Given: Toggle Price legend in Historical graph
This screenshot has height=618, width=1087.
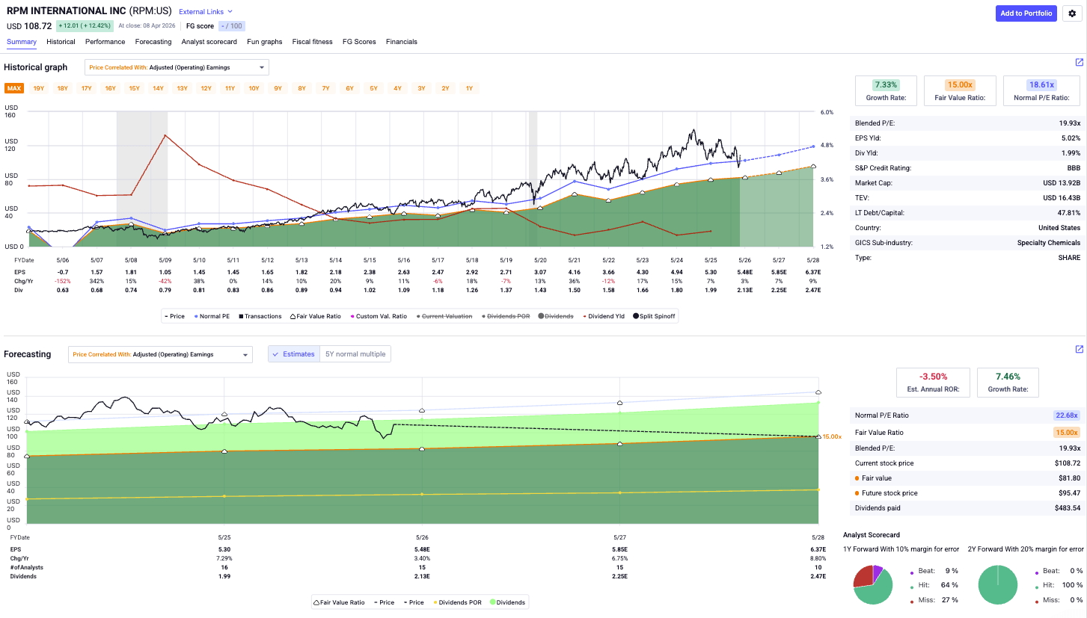Looking at the screenshot, I should point(174,316).
